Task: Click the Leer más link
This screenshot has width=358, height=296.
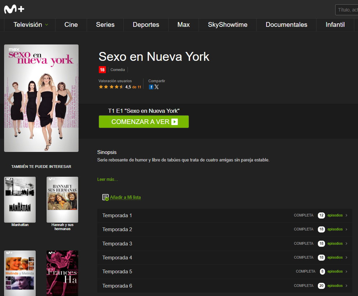Action: [x=108, y=180]
